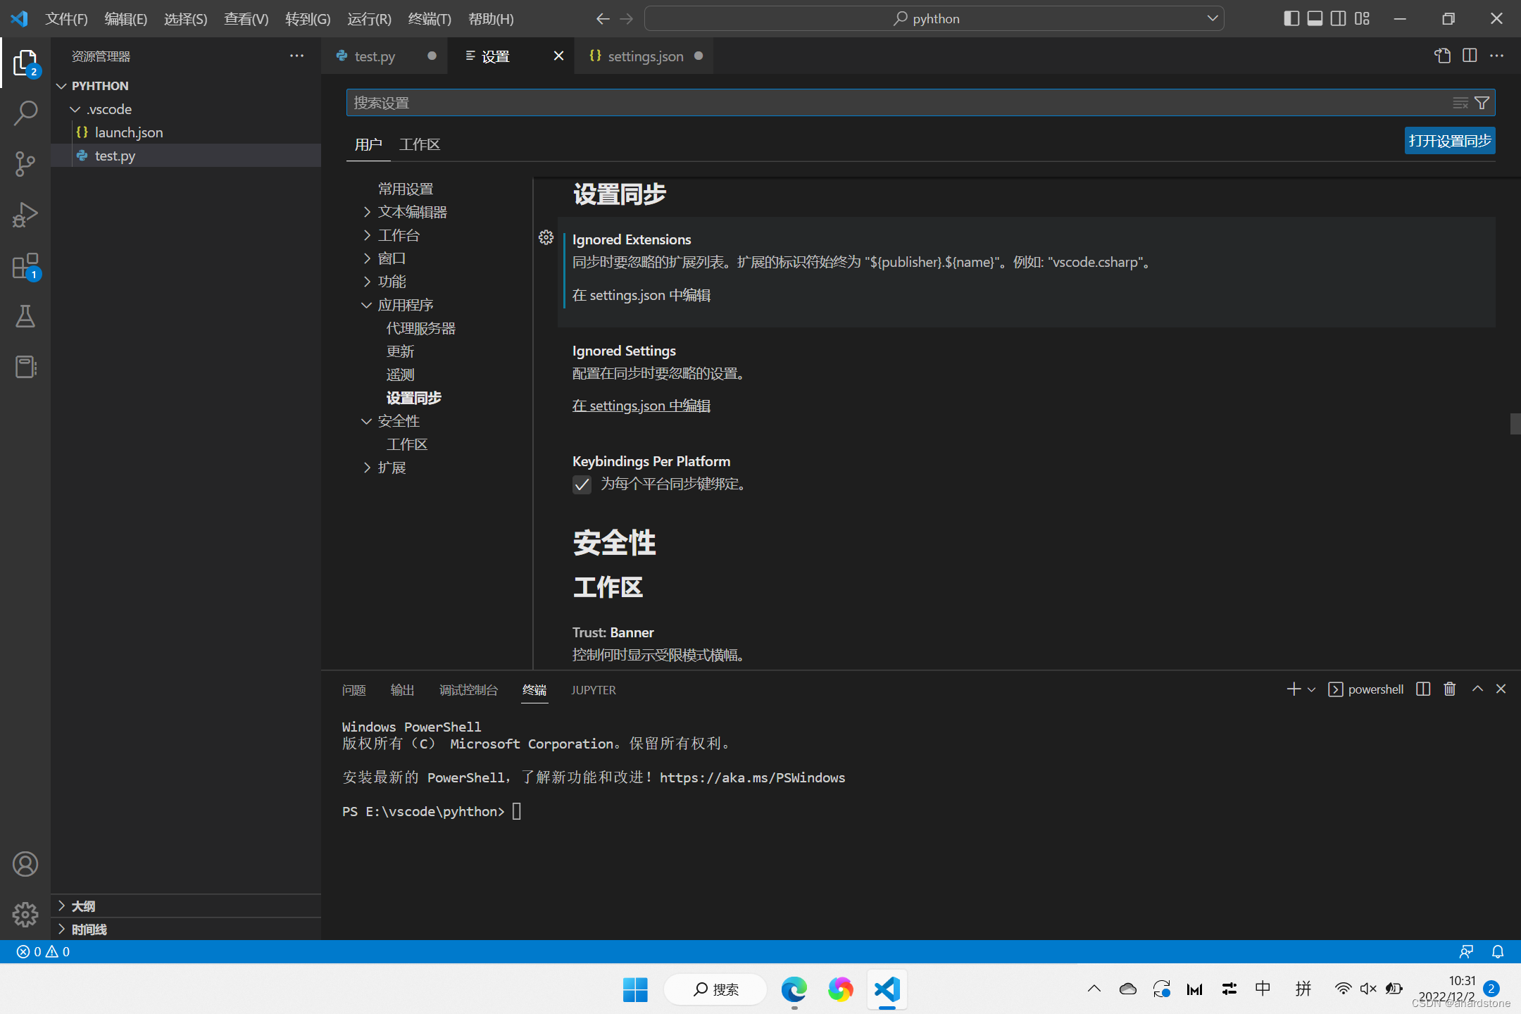Open the Run and Debug view
The image size is (1521, 1014).
coord(25,215)
